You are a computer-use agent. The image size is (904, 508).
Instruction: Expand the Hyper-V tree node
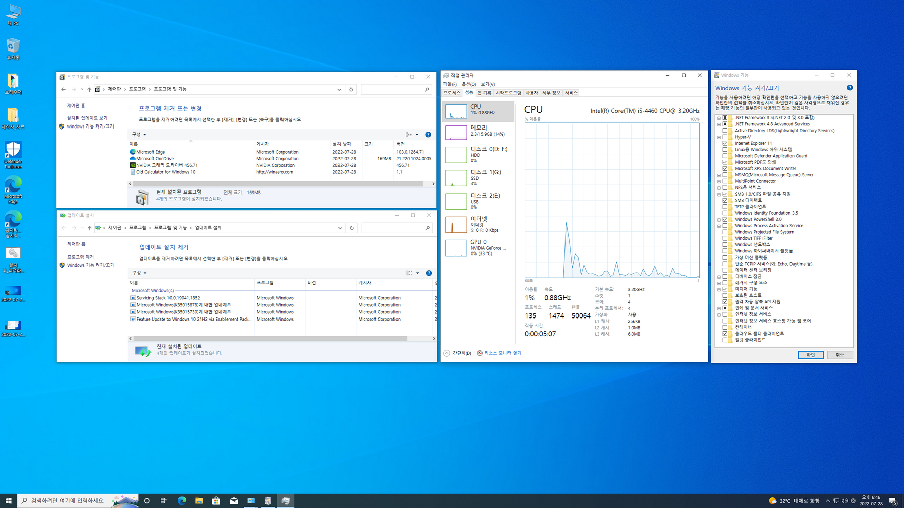click(719, 137)
